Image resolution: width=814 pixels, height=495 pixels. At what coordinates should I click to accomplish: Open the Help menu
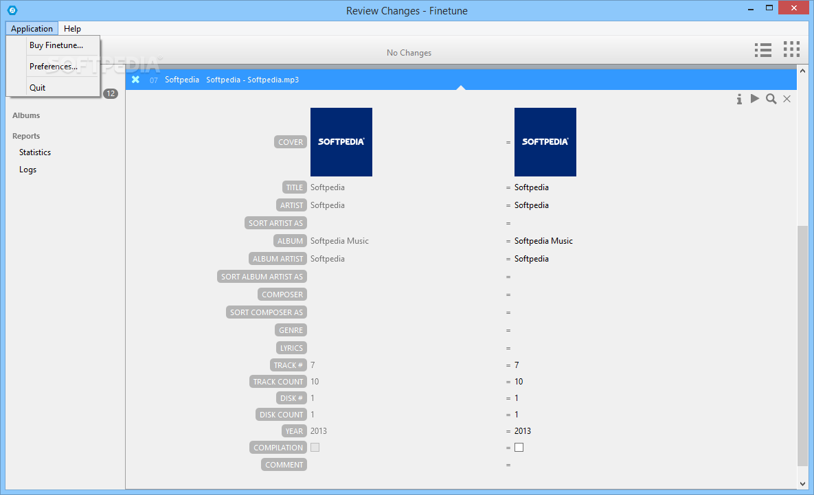(72, 29)
